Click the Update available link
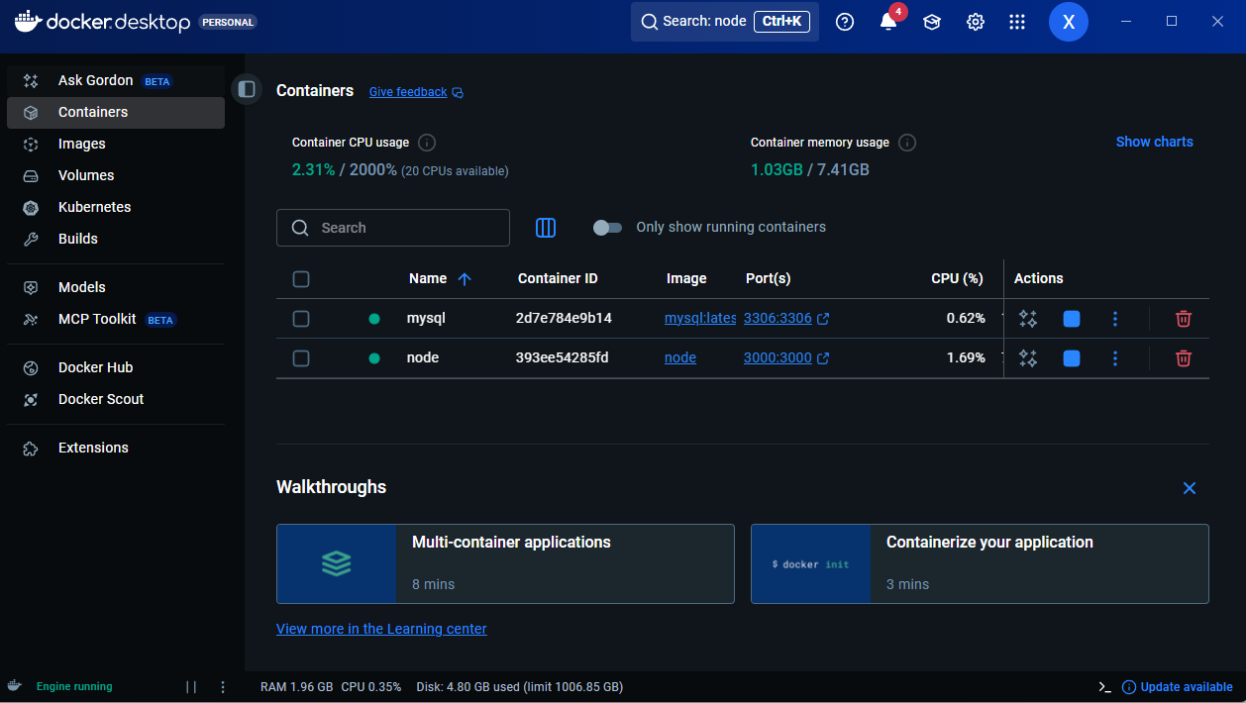This screenshot has height=703, width=1246. click(1178, 686)
